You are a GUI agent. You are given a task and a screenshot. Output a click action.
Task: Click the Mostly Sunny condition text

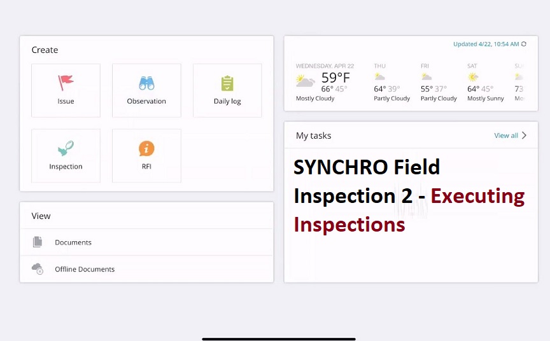click(x=486, y=99)
